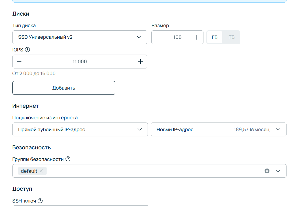Open internet connection type dropdown
This screenshot has width=290, height=206.
tap(80, 129)
